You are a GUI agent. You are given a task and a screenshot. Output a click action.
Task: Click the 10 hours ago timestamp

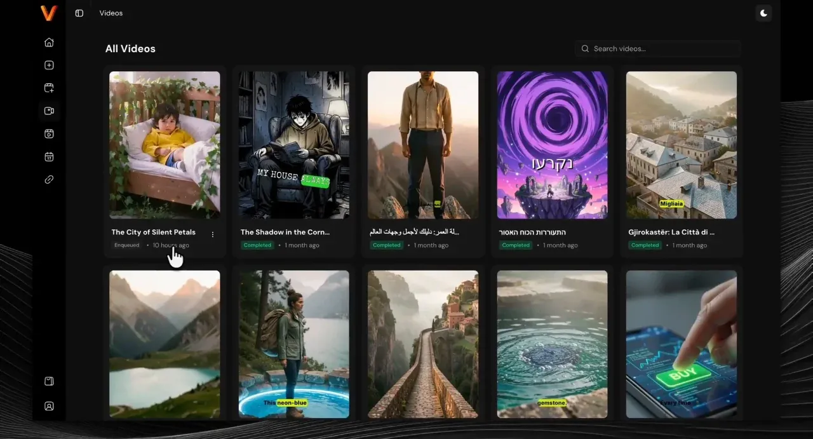click(x=171, y=245)
